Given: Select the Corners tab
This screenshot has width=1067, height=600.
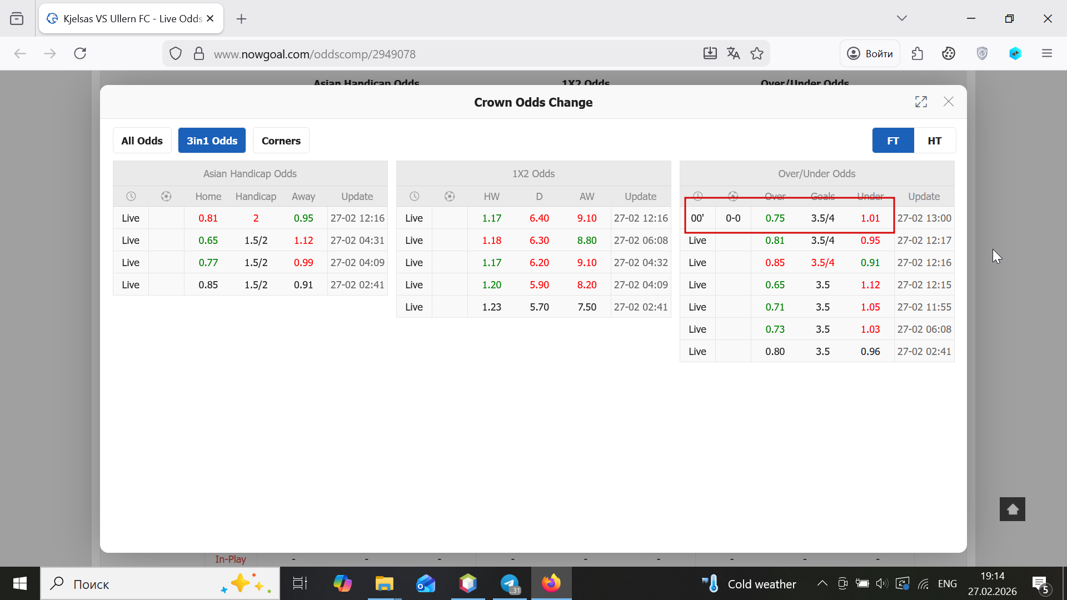Looking at the screenshot, I should coord(281,141).
